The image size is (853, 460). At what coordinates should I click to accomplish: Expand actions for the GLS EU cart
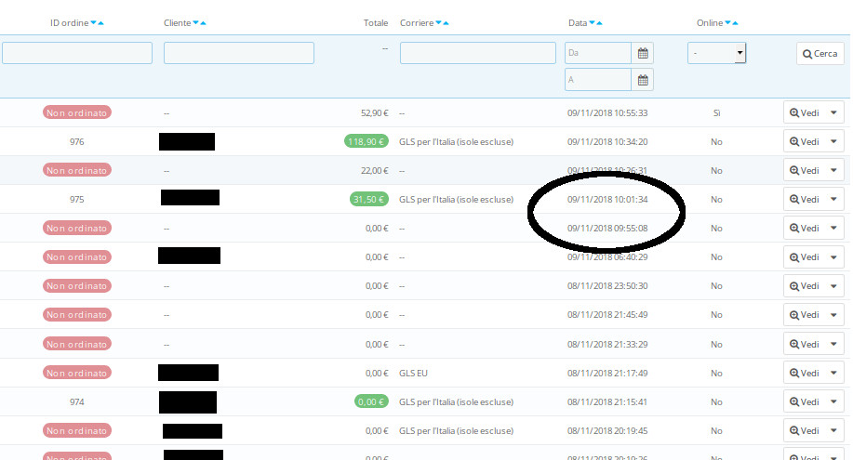pos(834,373)
